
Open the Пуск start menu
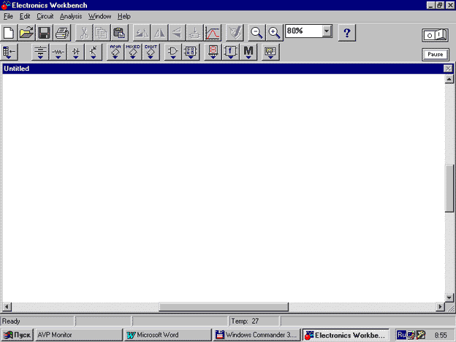point(18,335)
